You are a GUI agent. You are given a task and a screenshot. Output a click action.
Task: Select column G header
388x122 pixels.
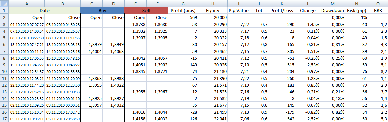183,4
